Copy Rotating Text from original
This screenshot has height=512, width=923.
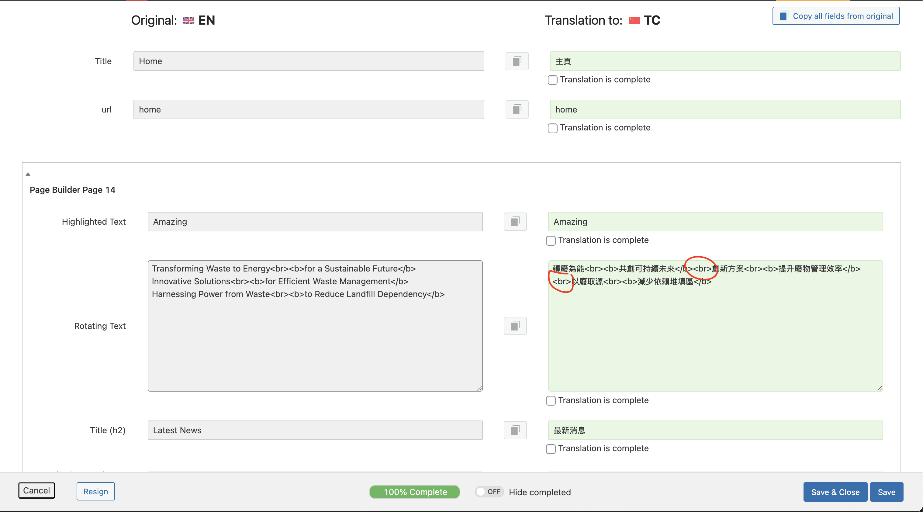coord(515,326)
